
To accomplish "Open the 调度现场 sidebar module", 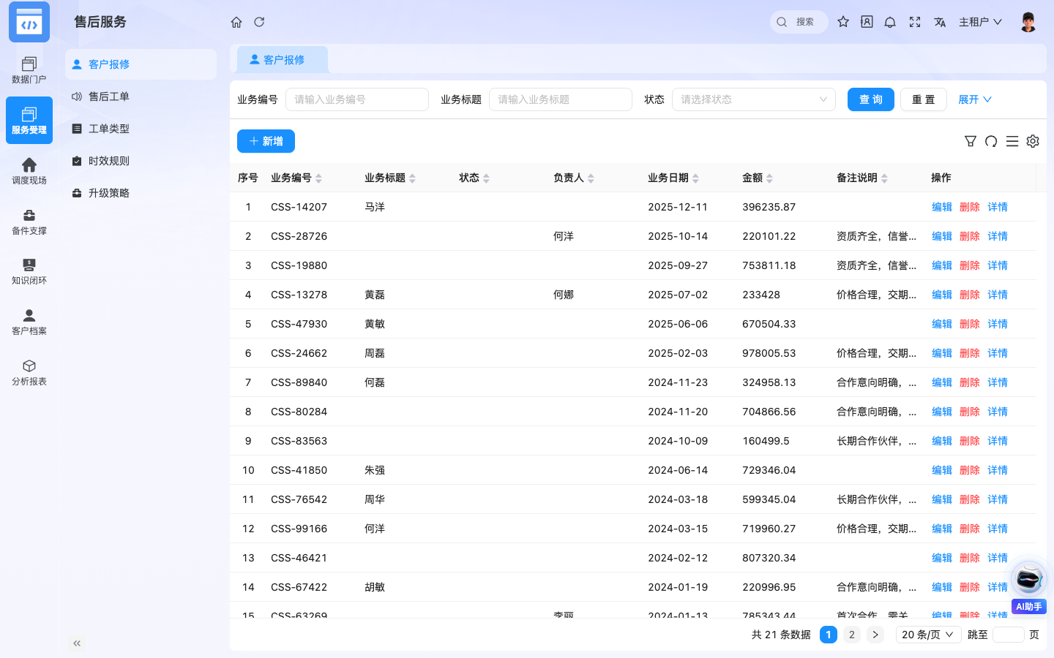I will point(29,171).
